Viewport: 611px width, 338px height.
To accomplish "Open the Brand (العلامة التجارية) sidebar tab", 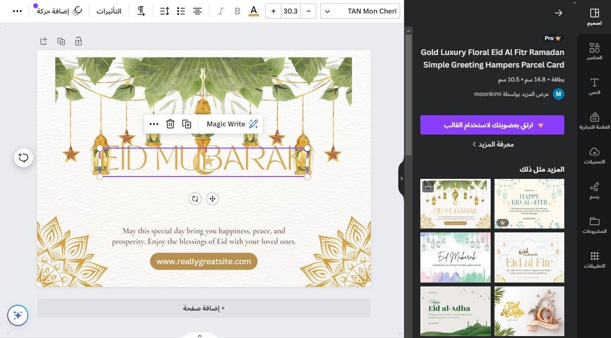I will click(594, 121).
